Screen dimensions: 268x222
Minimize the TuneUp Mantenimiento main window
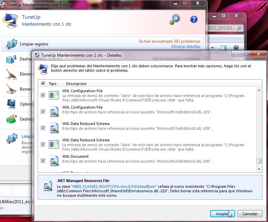pyautogui.click(x=176, y=3)
